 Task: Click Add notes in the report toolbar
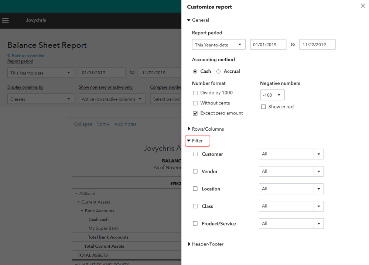[126, 124]
